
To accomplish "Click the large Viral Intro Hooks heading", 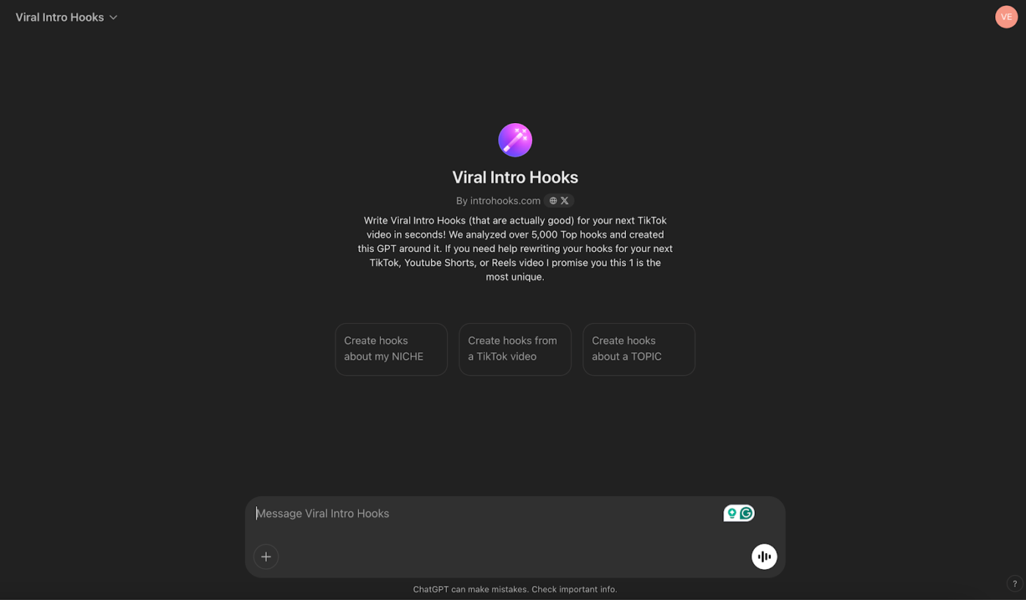I will click(515, 177).
